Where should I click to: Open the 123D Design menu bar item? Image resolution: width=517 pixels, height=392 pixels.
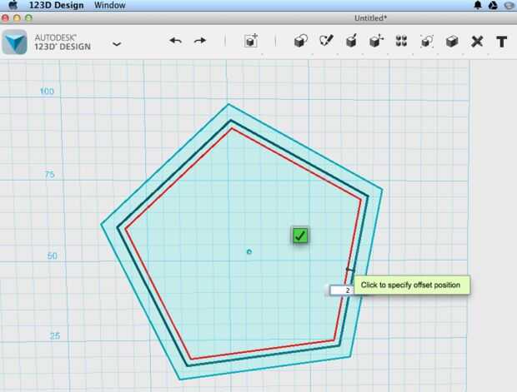[56, 5]
